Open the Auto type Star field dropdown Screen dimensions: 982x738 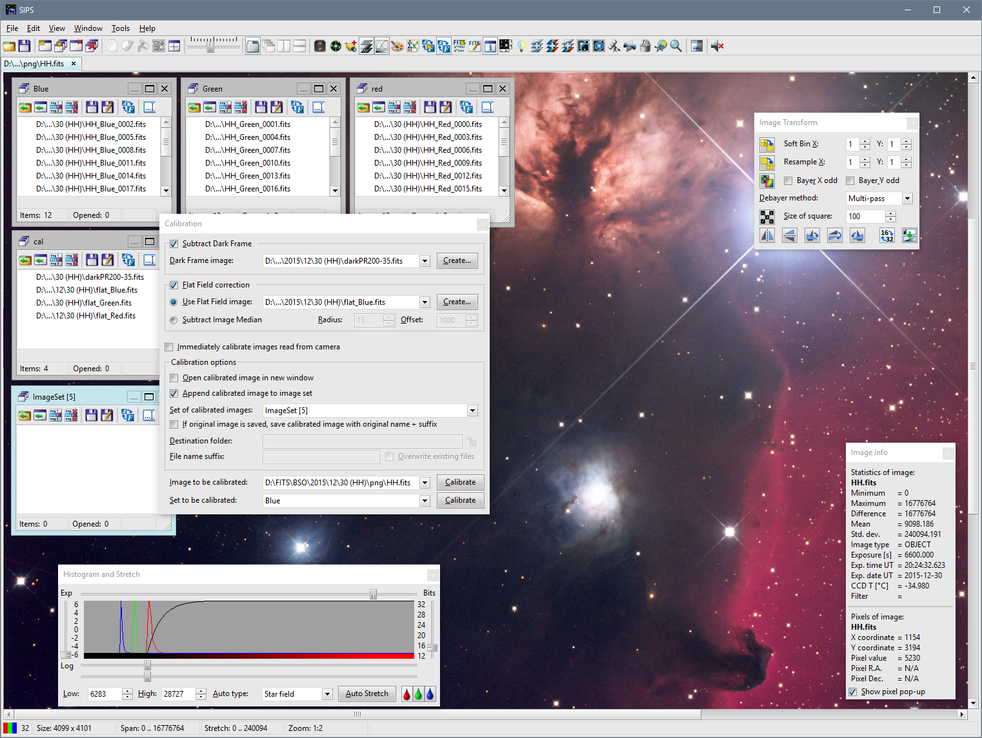pyautogui.click(x=327, y=694)
